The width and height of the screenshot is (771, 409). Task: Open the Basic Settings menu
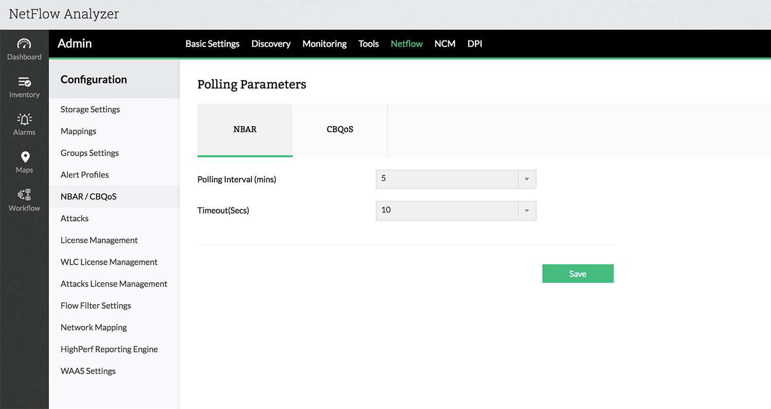pos(212,44)
